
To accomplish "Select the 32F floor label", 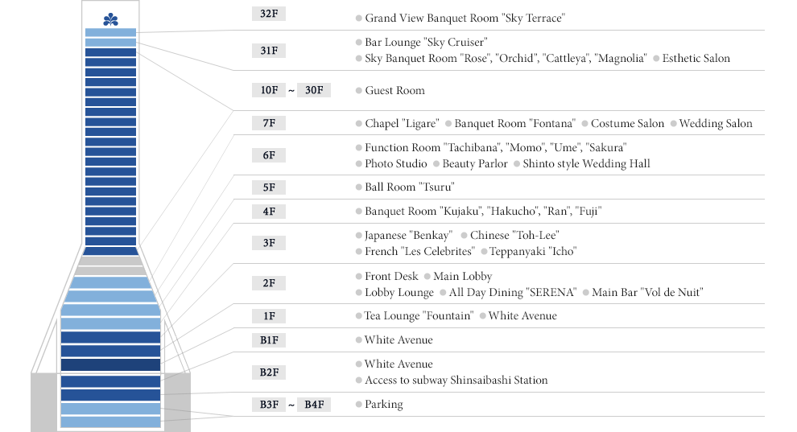I will click(269, 14).
